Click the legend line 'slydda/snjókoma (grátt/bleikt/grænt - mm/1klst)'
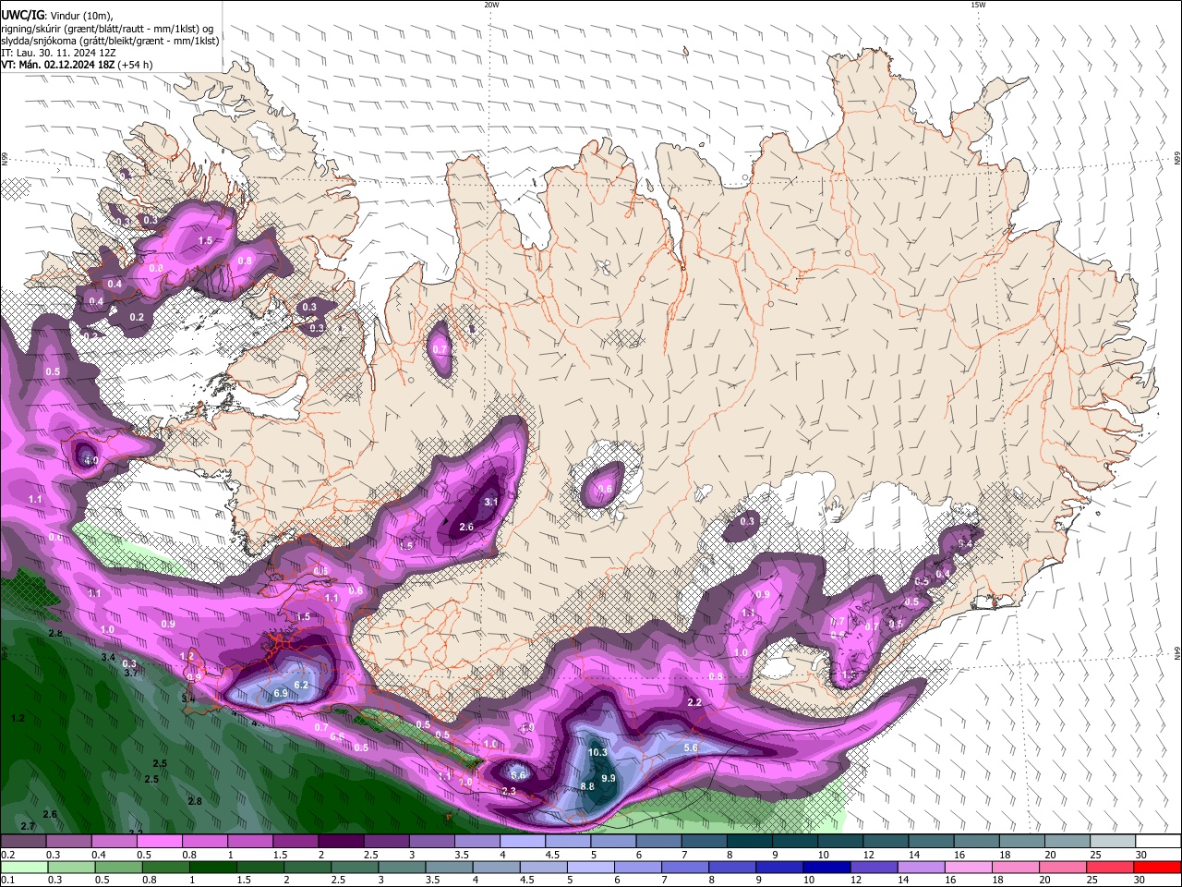The width and height of the screenshot is (1182, 887). tap(110, 41)
